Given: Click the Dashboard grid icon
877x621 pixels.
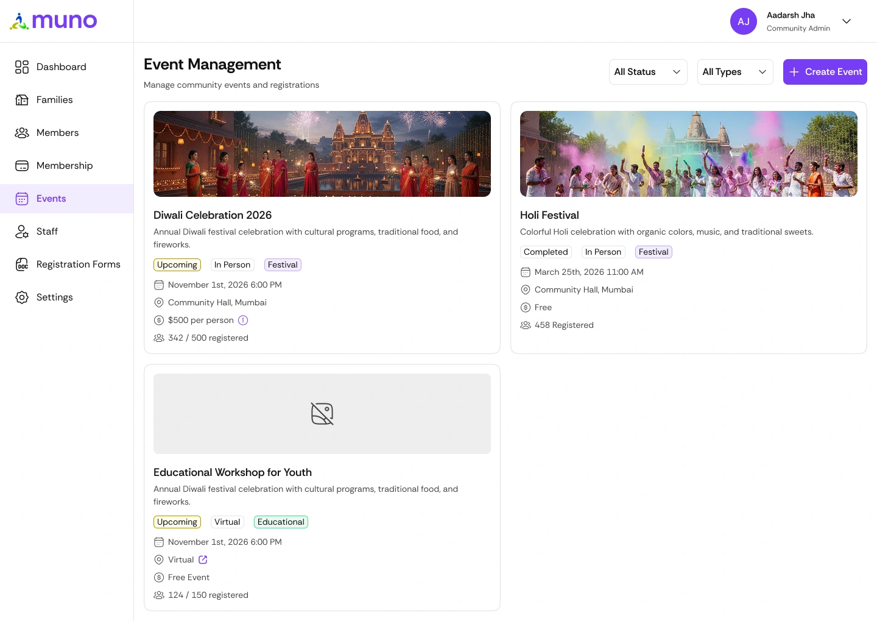Looking at the screenshot, I should pyautogui.click(x=22, y=67).
